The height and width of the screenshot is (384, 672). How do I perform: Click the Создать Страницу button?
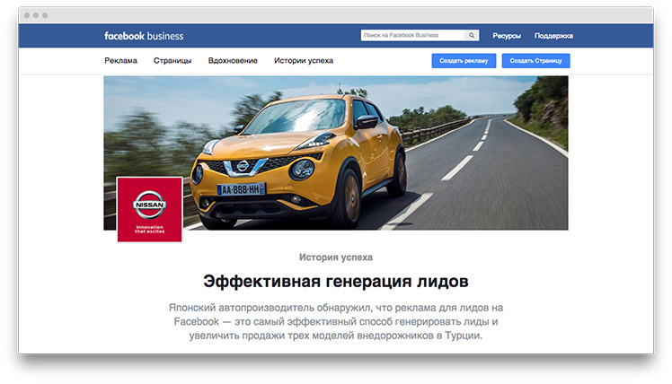(535, 61)
